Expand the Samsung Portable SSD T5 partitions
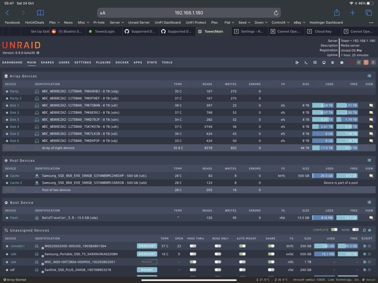Screen dimensions: 378x283 pyautogui.click(x=43, y=256)
